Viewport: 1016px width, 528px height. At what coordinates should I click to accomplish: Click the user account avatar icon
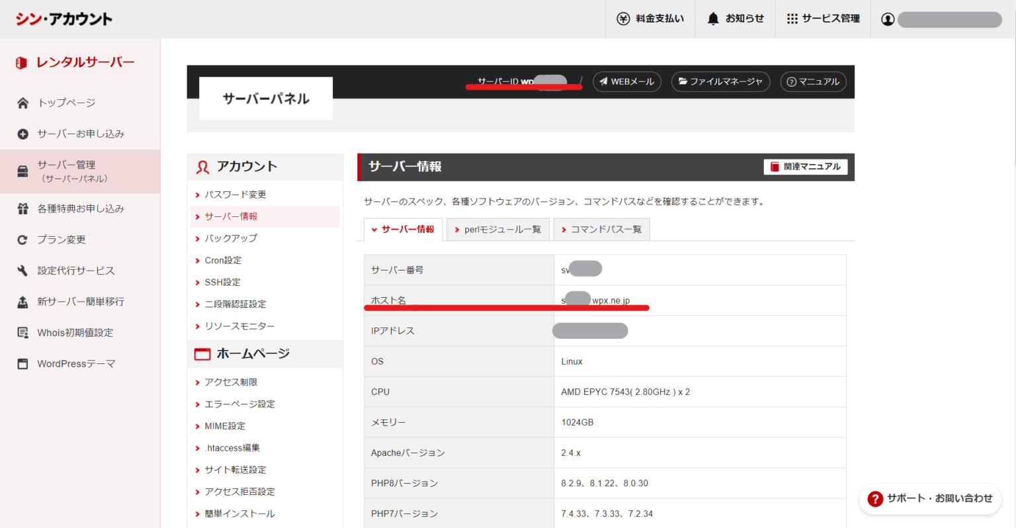pos(888,19)
